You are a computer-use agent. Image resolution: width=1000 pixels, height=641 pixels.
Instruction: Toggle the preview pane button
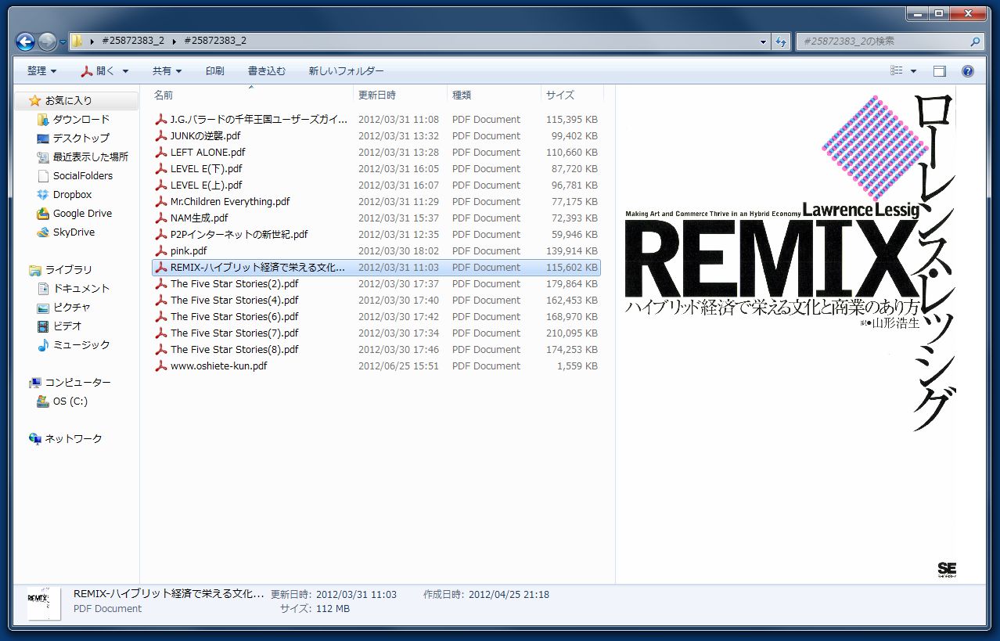click(x=940, y=70)
